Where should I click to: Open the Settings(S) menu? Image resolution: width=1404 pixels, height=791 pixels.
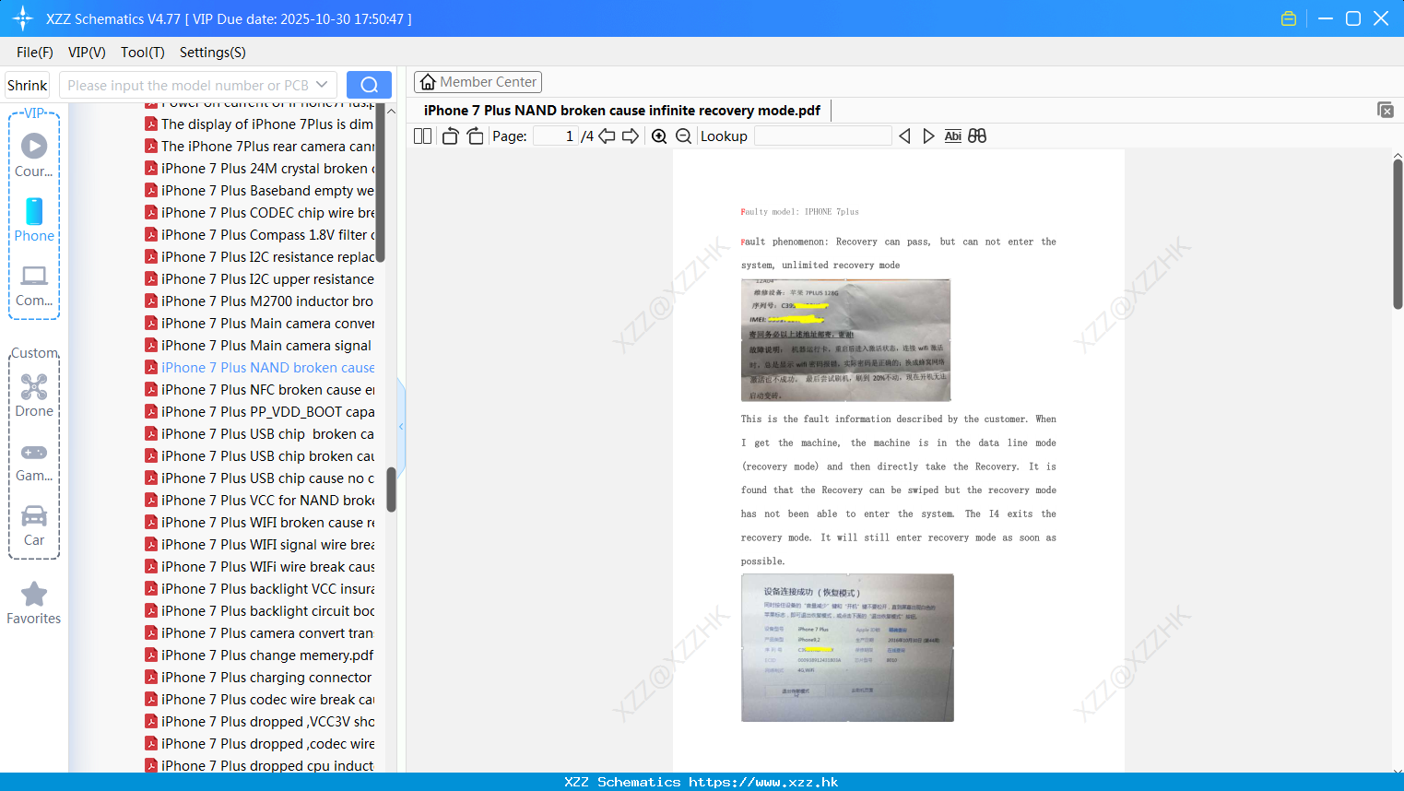tap(213, 53)
